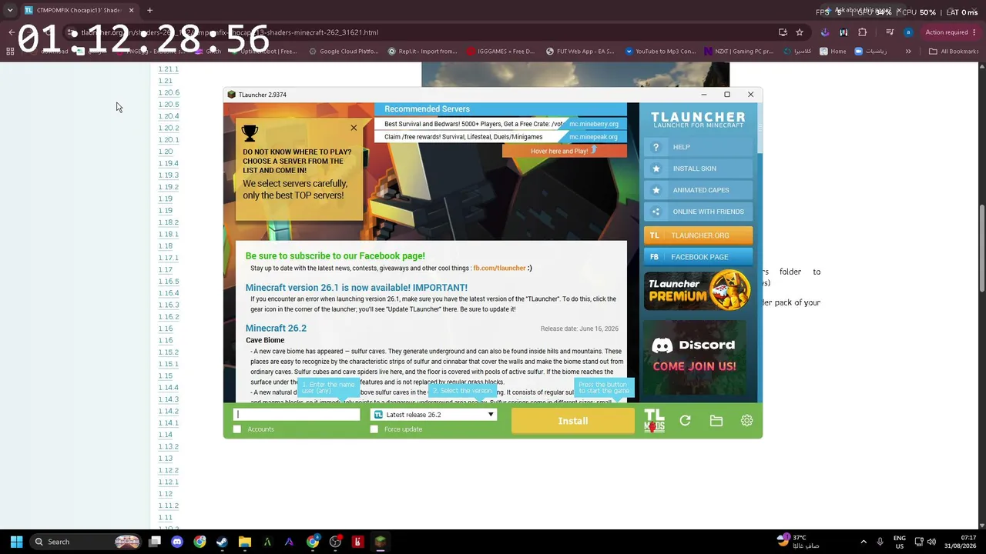Viewport: 986px width, 554px height.
Task: Open the Latest release 26.2 version dropdown
Action: point(434,415)
